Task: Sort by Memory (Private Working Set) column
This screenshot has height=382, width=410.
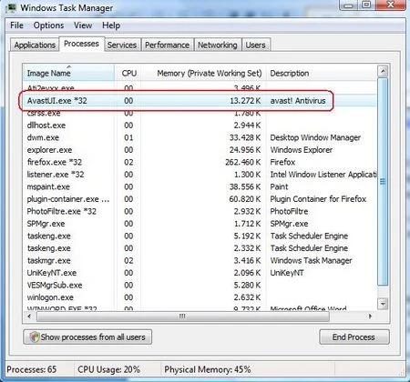Action: point(204,73)
